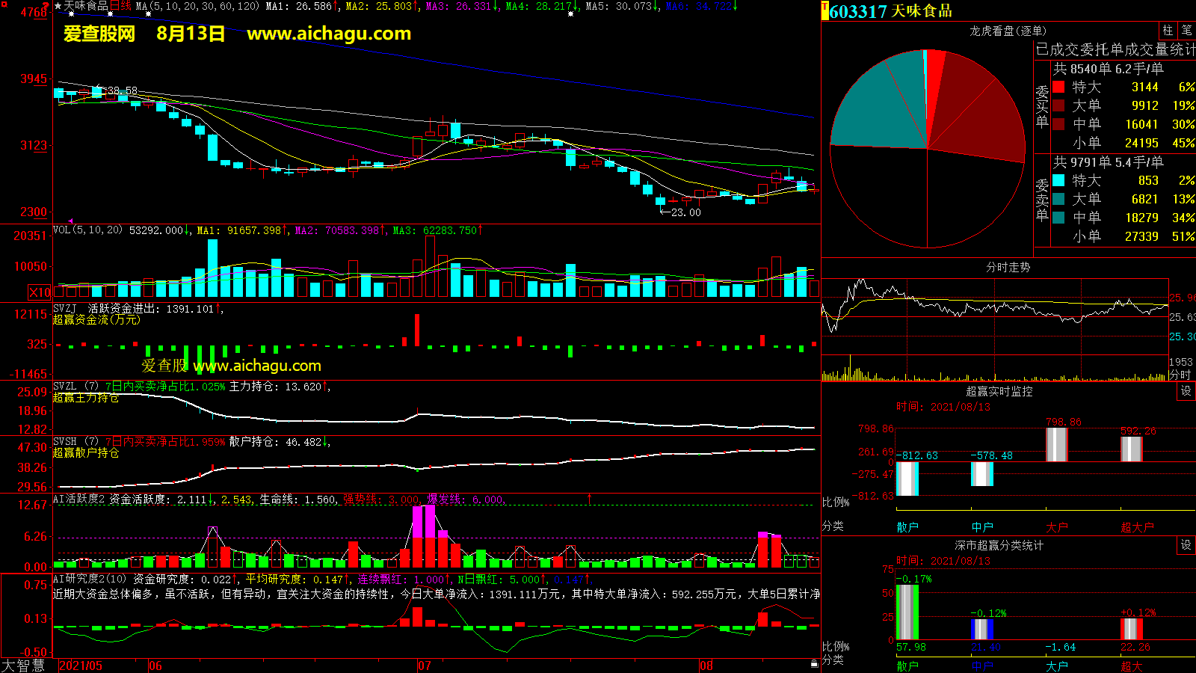Image resolution: width=1196 pixels, height=673 pixels.
Task: Switch pie panel to 柱 bar view
Action: tap(1168, 31)
